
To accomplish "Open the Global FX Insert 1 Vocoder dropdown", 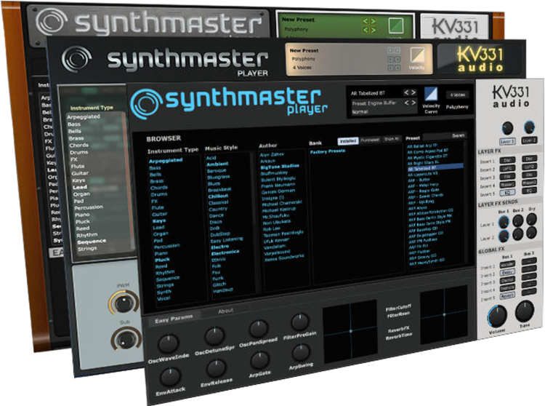I will pos(506,263).
